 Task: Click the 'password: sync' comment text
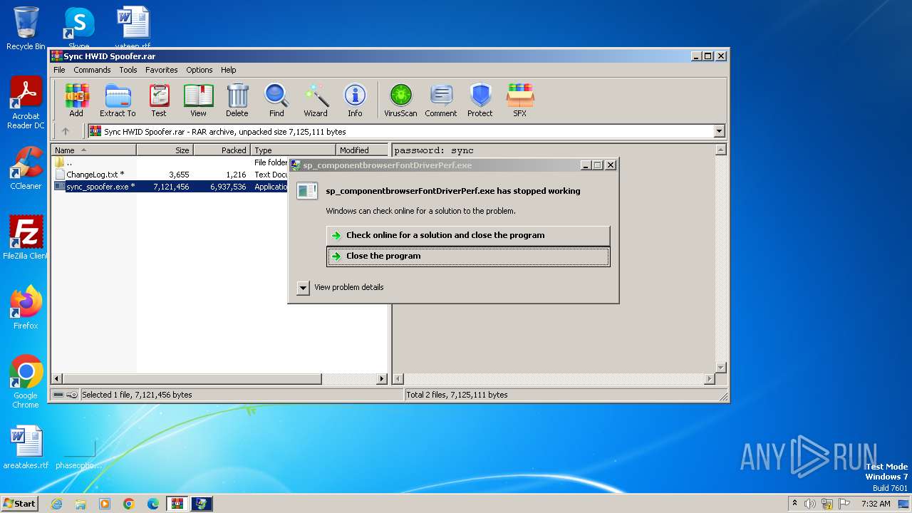[434, 150]
